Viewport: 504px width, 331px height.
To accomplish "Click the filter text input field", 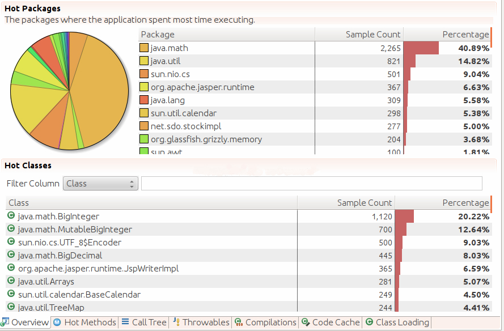I will [312, 184].
